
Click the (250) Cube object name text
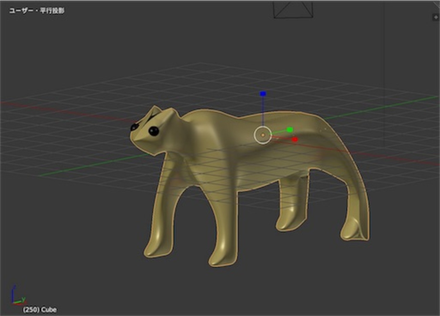(x=40, y=309)
